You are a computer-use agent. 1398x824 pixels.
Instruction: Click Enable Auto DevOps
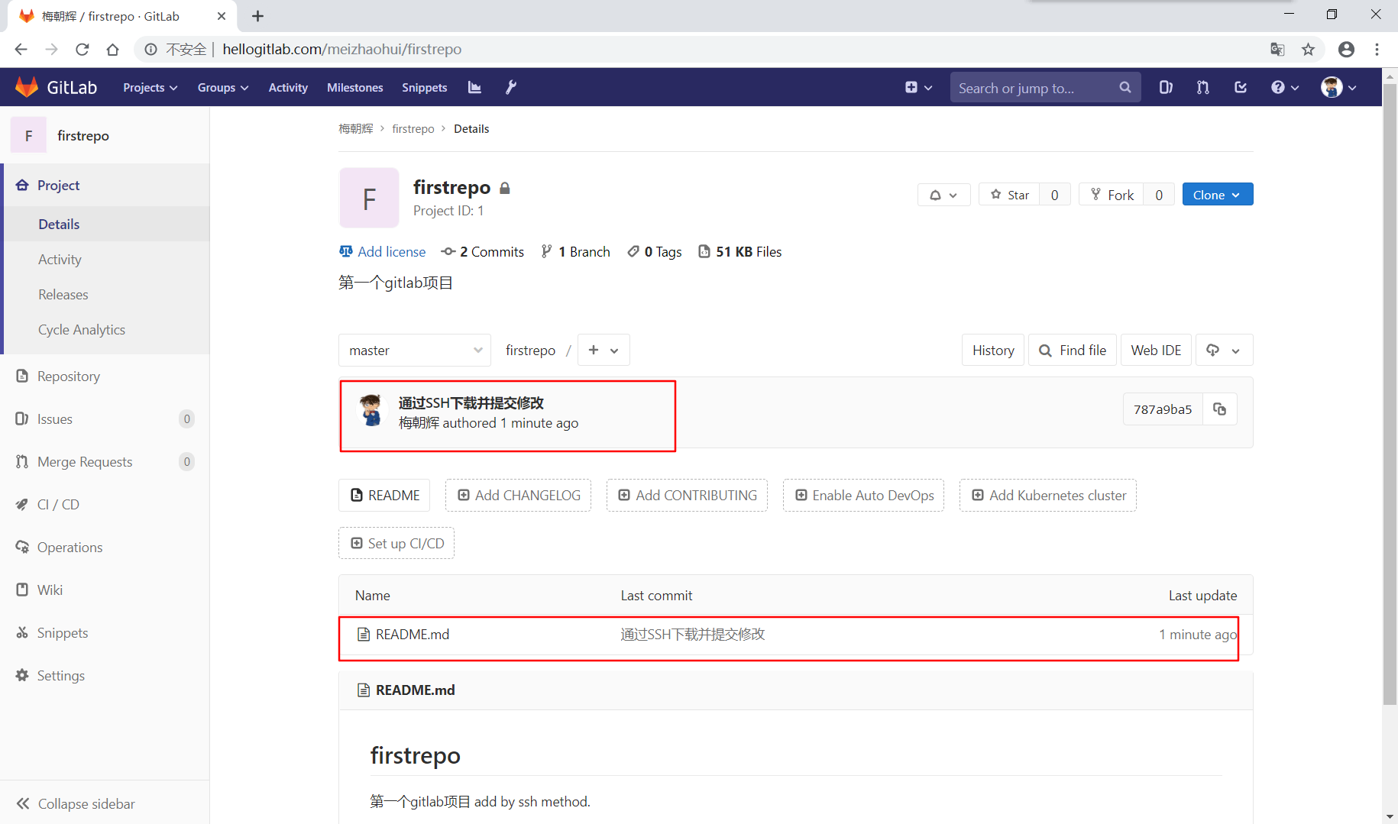pos(863,495)
